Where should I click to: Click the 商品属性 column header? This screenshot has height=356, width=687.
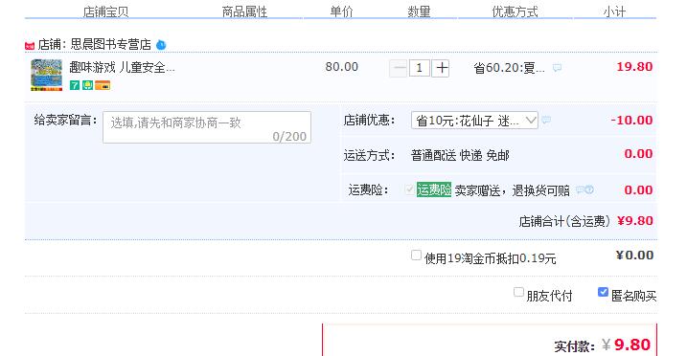click(244, 11)
